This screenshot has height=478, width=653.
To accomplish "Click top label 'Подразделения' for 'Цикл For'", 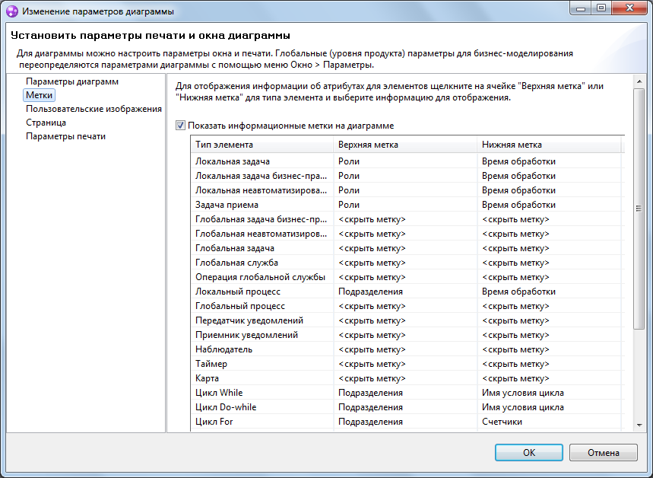I will tap(404, 422).
